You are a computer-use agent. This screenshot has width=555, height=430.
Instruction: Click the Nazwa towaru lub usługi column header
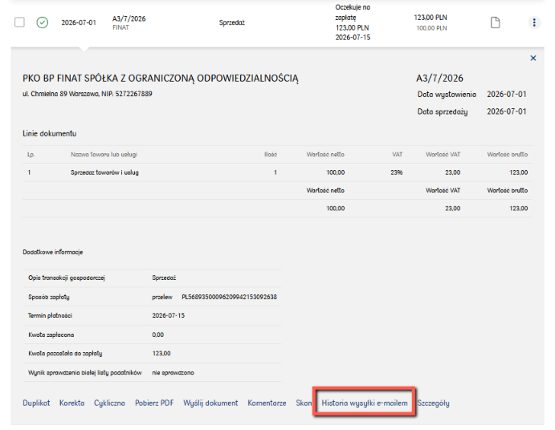104,155
